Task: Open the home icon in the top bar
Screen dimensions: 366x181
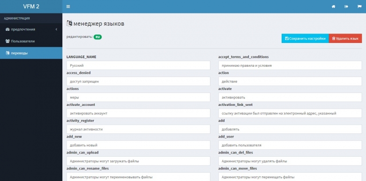Action: tap(334, 7)
